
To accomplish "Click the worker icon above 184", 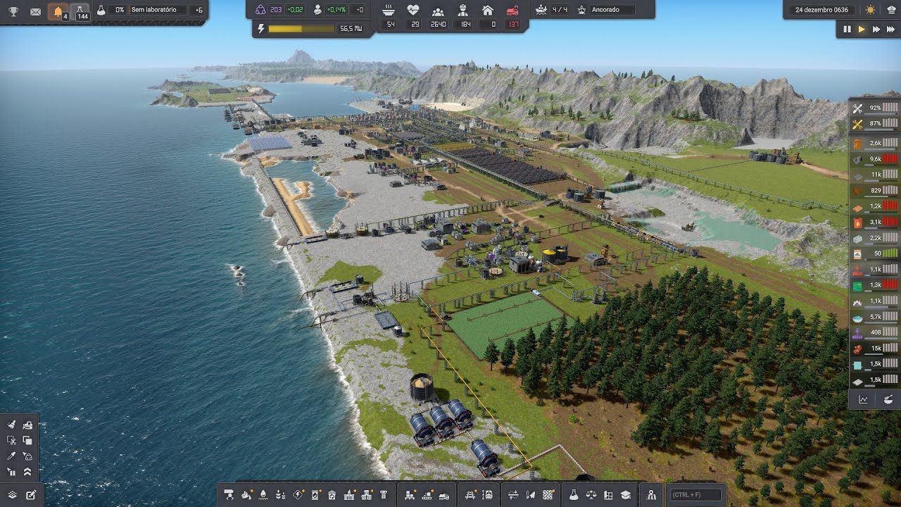I will [462, 11].
